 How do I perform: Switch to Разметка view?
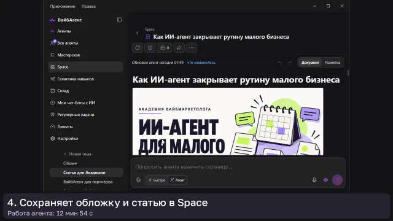click(x=332, y=63)
